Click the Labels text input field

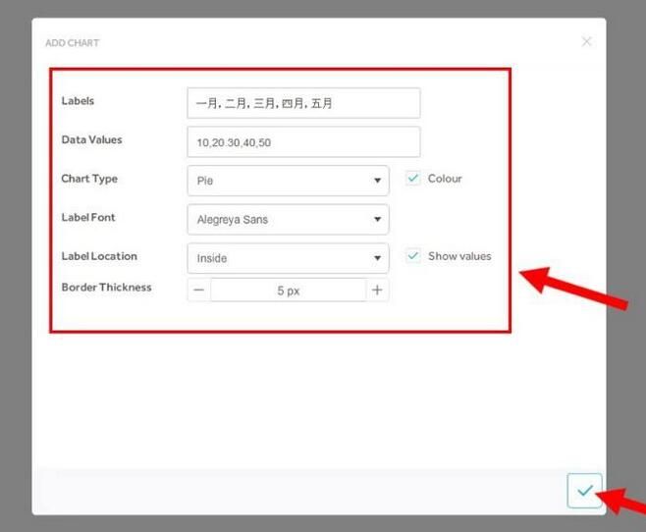pyautogui.click(x=303, y=103)
